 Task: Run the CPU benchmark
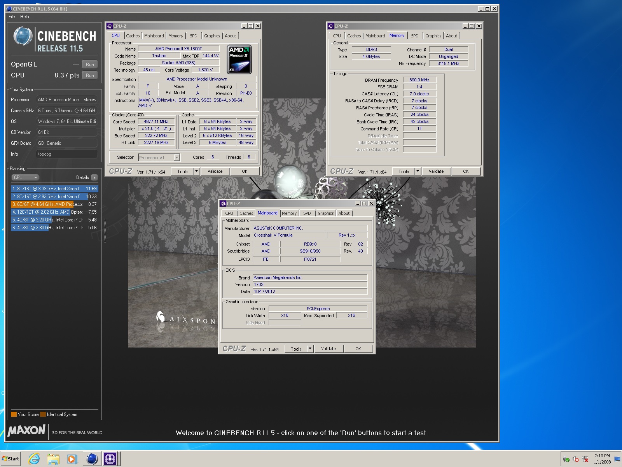tap(90, 75)
